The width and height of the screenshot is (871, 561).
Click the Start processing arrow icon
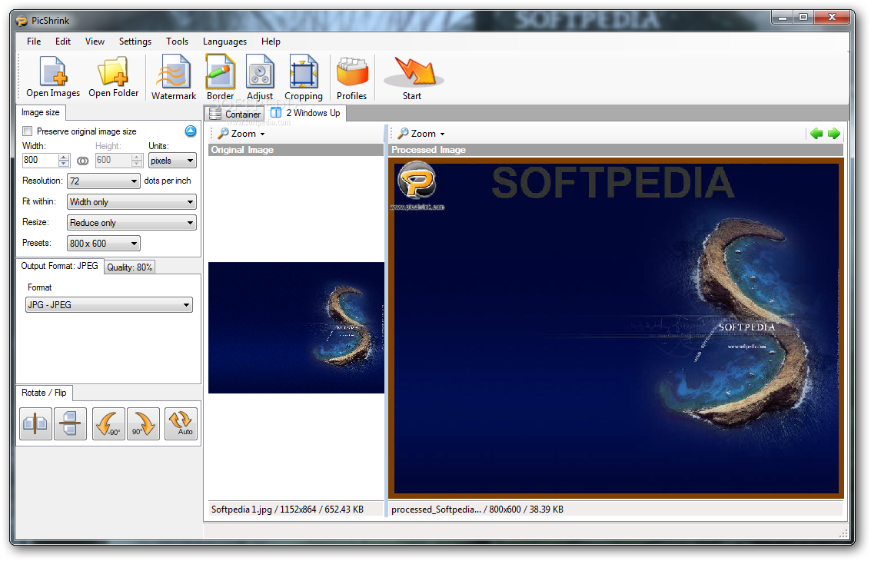[414, 78]
